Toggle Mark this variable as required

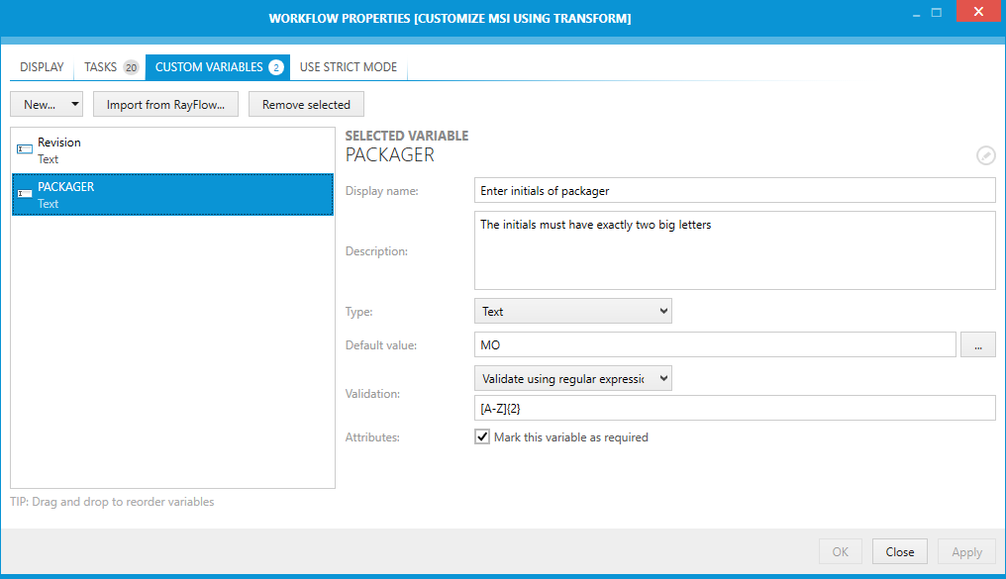point(482,436)
